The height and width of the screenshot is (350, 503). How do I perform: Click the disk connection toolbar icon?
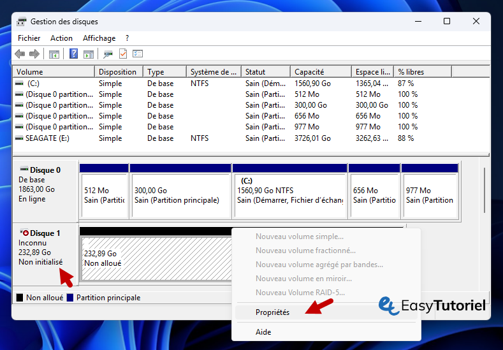[x=108, y=54]
